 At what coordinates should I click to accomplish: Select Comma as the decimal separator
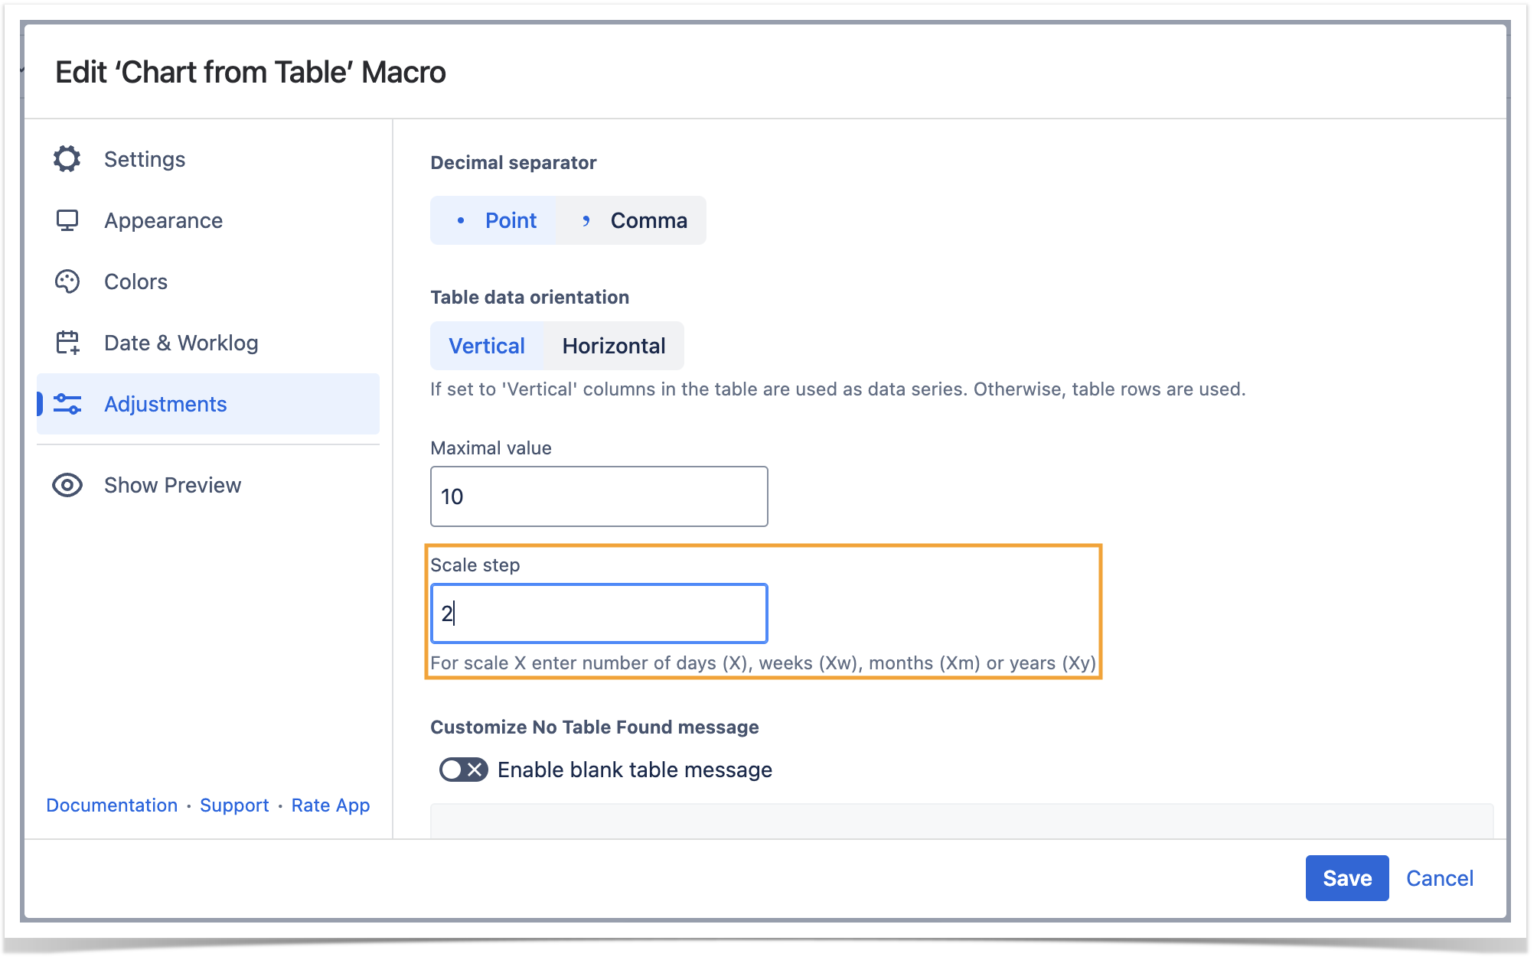click(x=633, y=220)
